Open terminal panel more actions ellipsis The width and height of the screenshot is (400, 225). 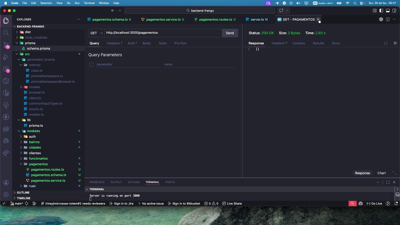click(x=378, y=182)
